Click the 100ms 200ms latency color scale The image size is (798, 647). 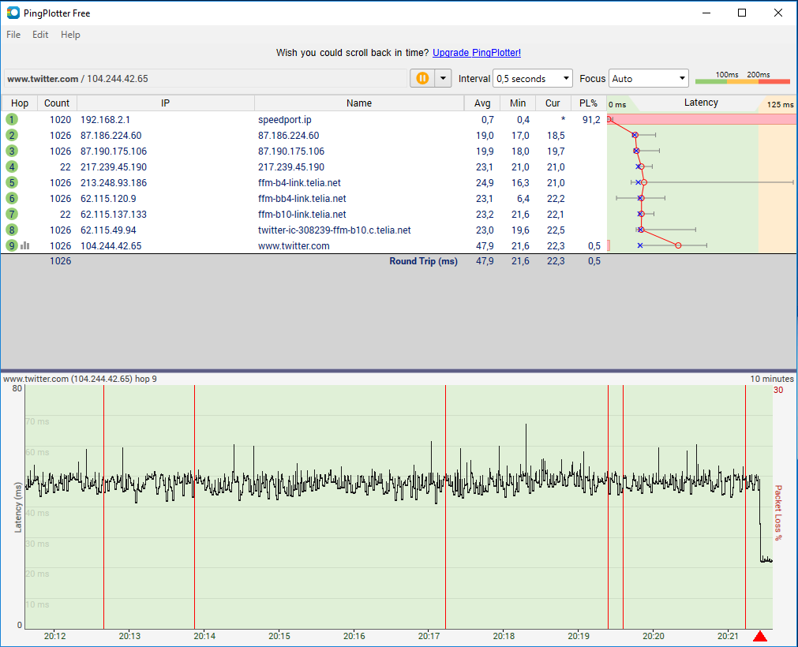click(743, 78)
